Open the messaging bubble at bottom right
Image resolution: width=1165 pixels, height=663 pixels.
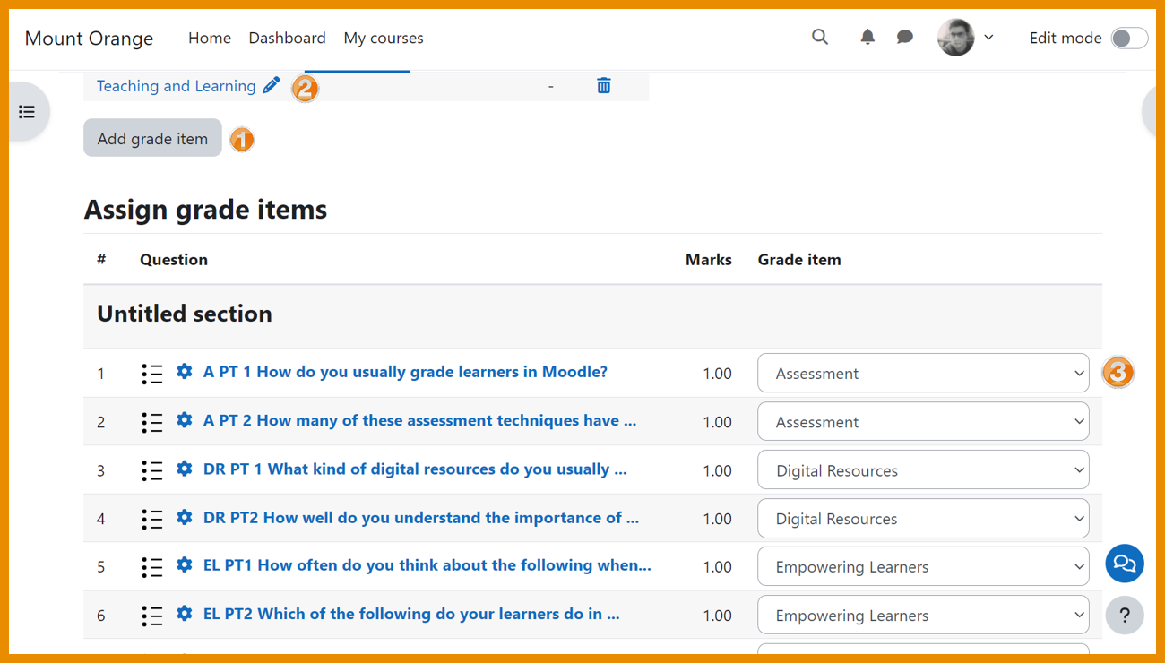pyautogui.click(x=1124, y=564)
